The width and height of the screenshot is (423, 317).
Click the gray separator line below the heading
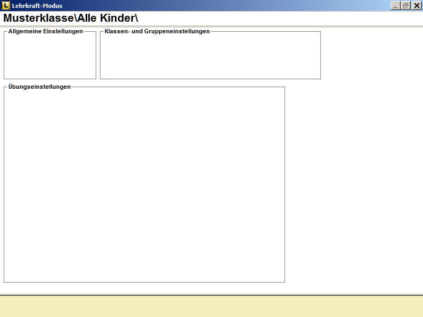[x=212, y=26]
